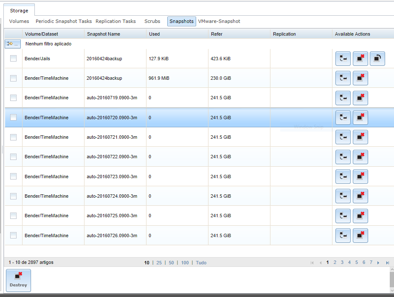The width and height of the screenshot is (394, 297).
Task: Check the Bender/Jails snapshot checkbox
Action: [14, 59]
